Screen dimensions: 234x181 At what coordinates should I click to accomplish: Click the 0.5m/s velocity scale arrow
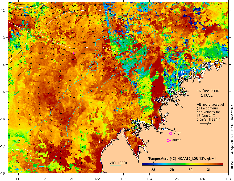click(206, 123)
